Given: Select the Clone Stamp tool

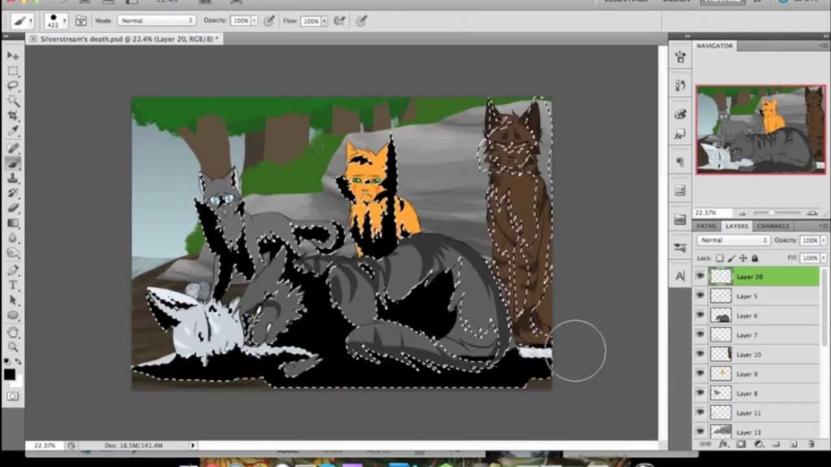Looking at the screenshot, I should click(13, 178).
